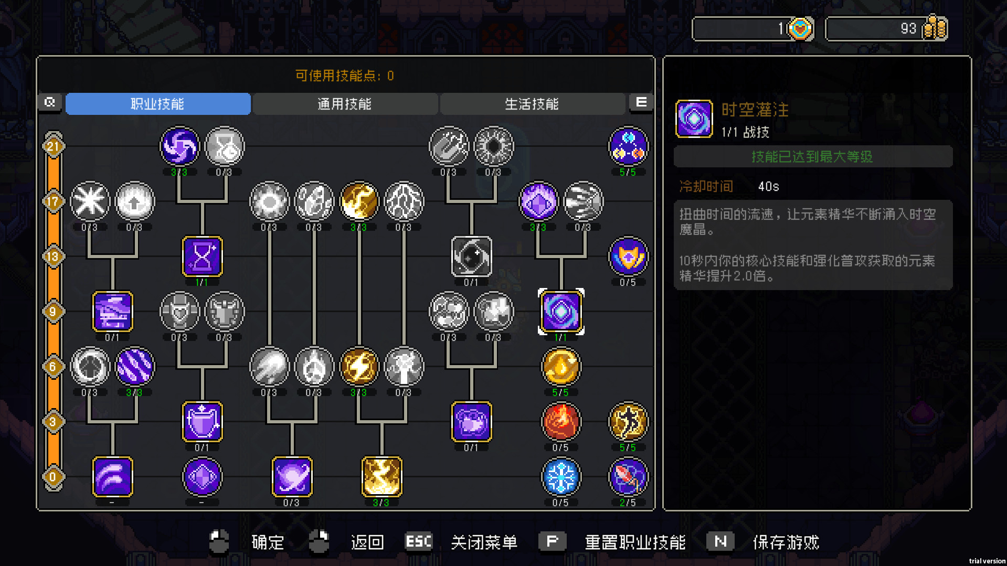Click the 保存游戏 N key button

point(720,541)
